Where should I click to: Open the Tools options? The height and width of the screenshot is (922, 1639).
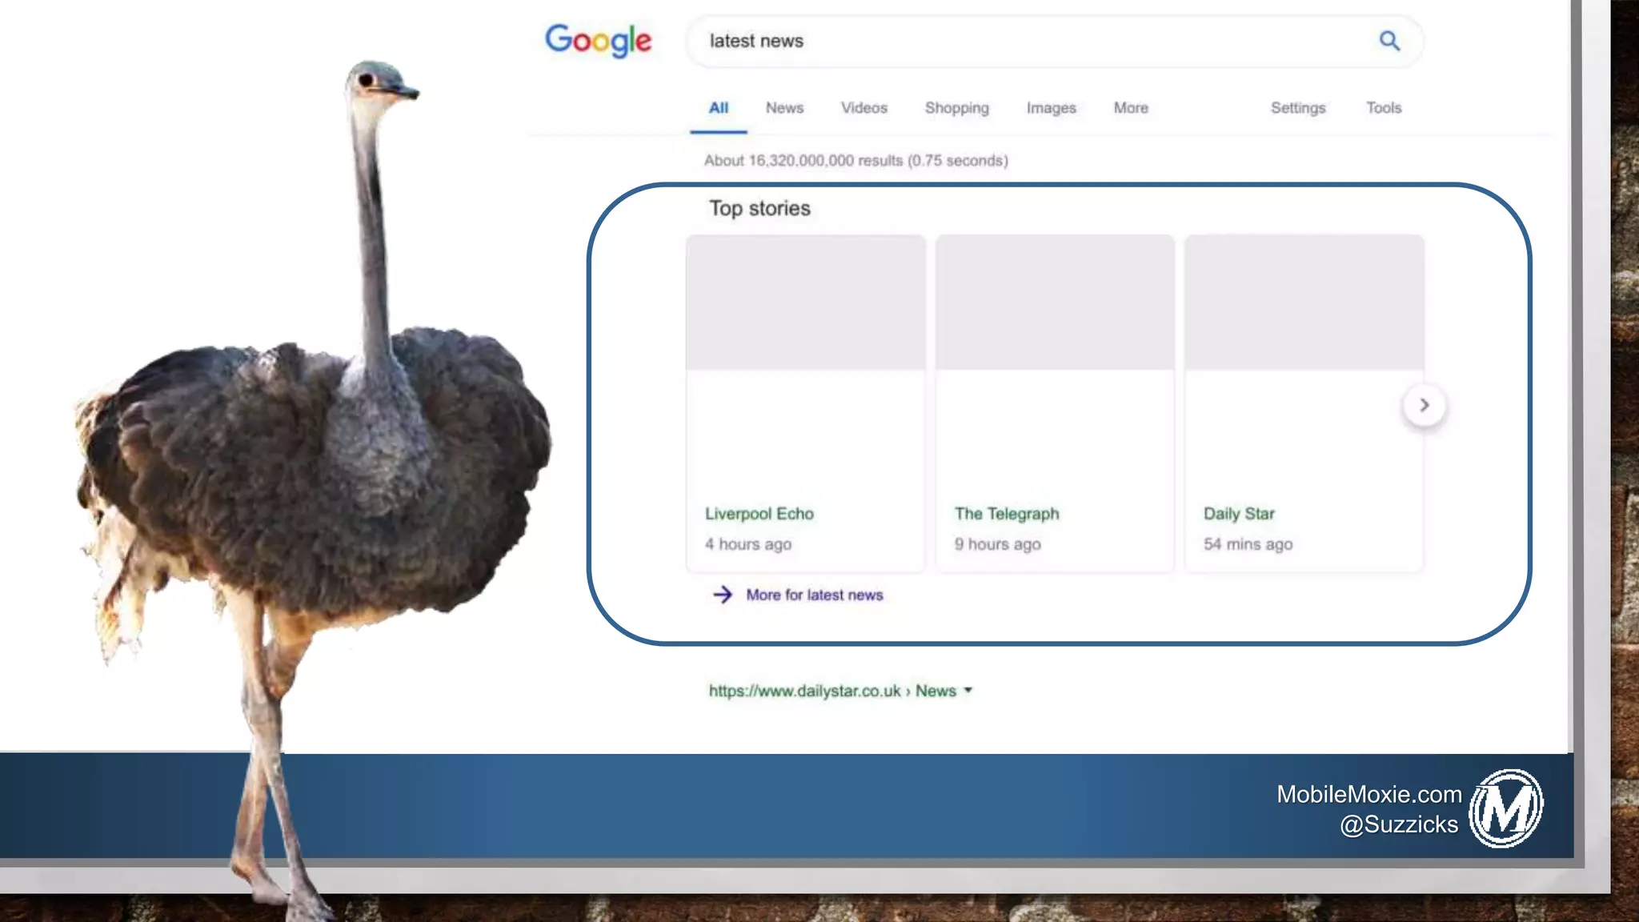(1383, 108)
